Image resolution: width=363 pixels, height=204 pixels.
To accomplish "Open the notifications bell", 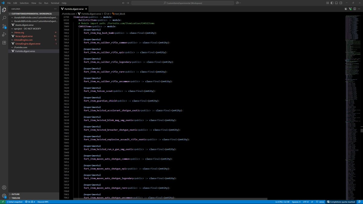I will tap(359, 202).
